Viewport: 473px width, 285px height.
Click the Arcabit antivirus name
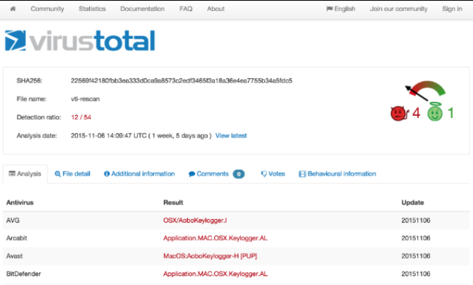(x=17, y=238)
